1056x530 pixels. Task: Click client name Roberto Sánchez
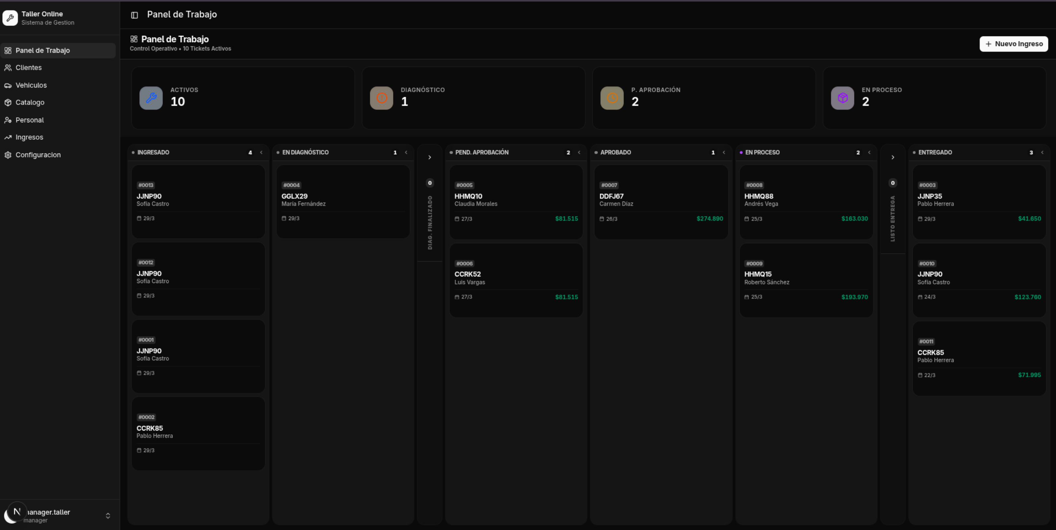[x=766, y=282]
